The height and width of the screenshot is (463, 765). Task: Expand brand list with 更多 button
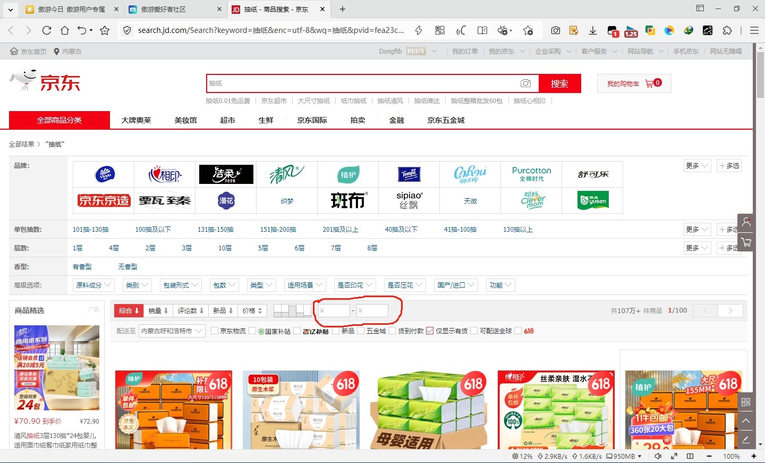pos(697,166)
